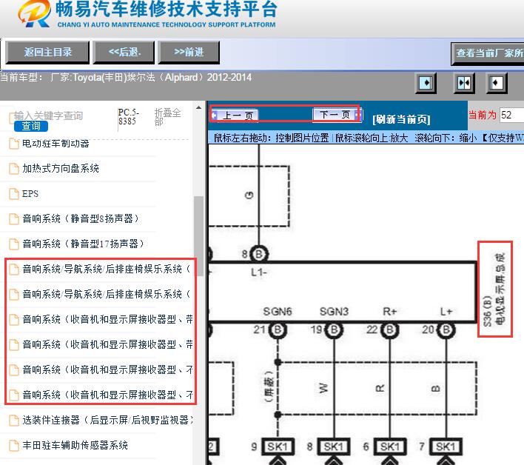
Task: Click the >>前进 forward button
Action: pos(189,53)
